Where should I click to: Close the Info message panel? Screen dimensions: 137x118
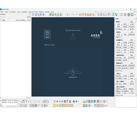(1, 101)
